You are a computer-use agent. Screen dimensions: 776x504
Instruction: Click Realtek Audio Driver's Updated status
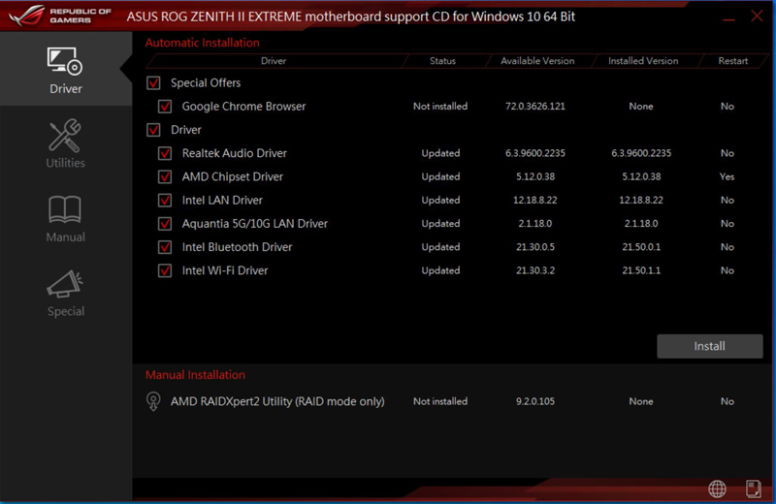click(440, 153)
